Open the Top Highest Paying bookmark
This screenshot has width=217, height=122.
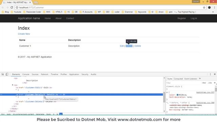click(185, 12)
